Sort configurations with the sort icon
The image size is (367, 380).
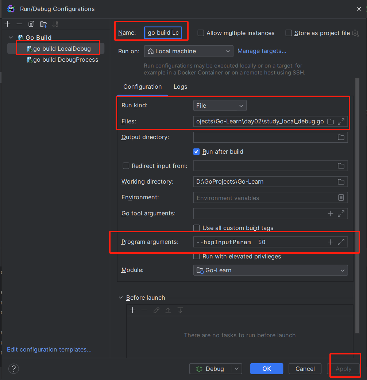pyautogui.click(x=55, y=24)
